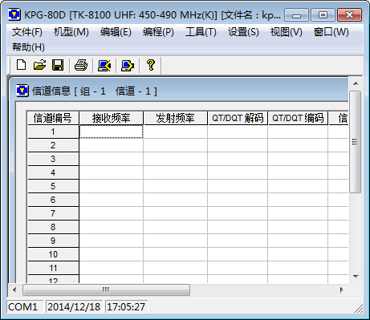The width and height of the screenshot is (370, 320).
Task: Click QT/DQT encode cell for channel 3
Action: pyautogui.click(x=298, y=159)
